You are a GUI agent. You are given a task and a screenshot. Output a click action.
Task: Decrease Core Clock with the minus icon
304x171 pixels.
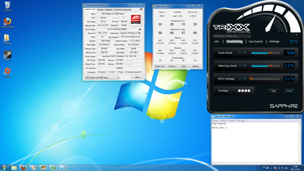[240, 53]
